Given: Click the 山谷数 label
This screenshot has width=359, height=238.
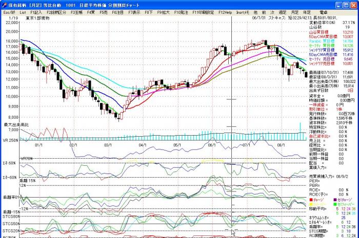Looking at the screenshot, I should 315,27.
